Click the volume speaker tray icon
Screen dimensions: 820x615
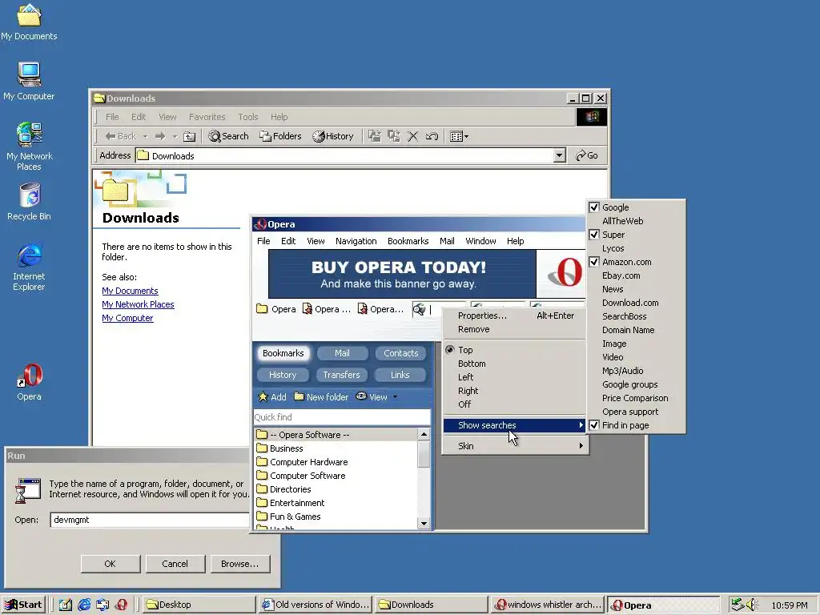(x=751, y=605)
